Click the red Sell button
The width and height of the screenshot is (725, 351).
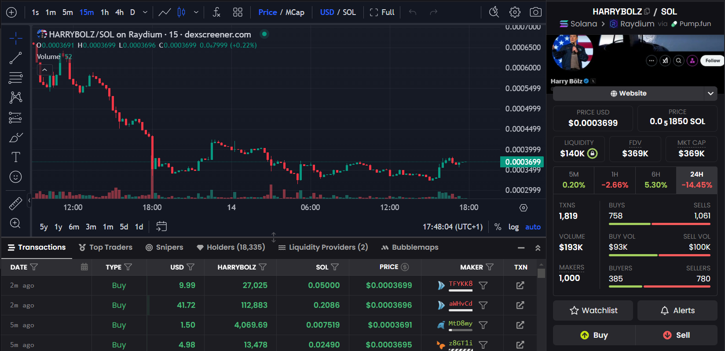(677, 335)
